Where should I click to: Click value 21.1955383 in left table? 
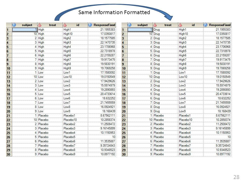click(x=102, y=30)
